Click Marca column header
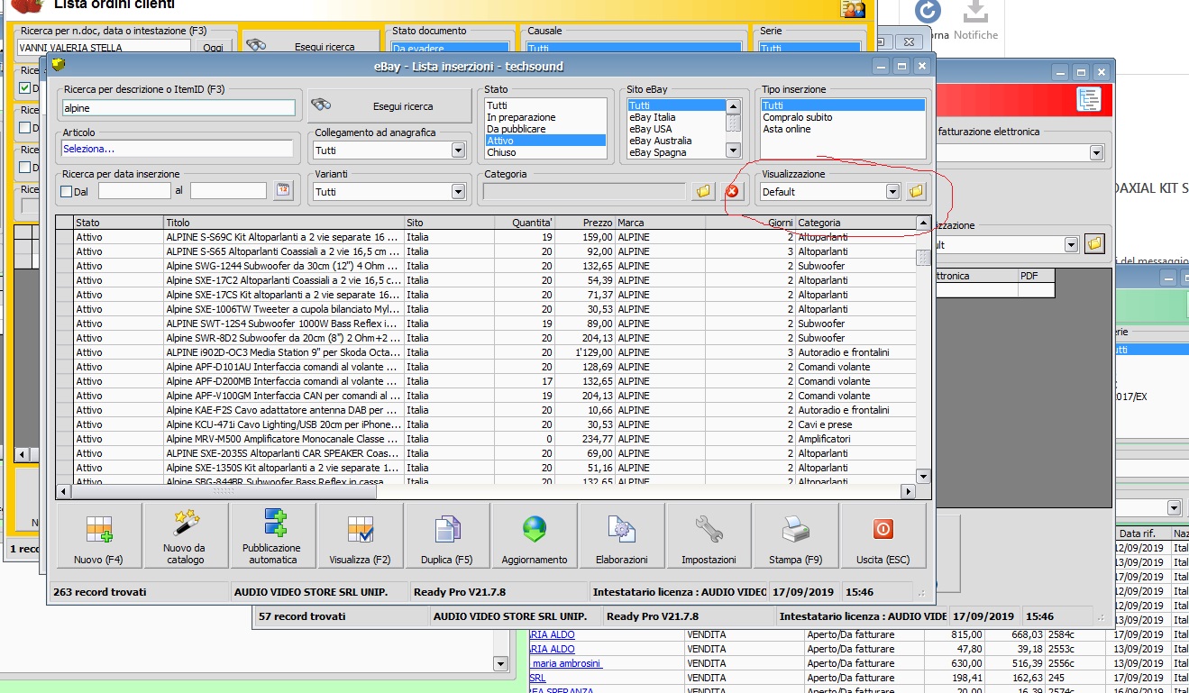Viewport: 1189px width, 693px height. click(661, 223)
